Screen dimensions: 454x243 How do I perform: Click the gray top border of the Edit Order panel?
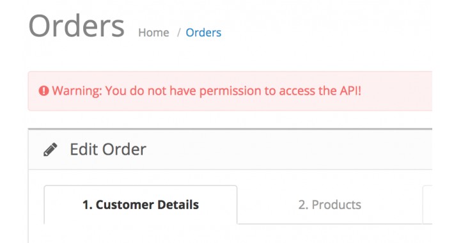pyautogui.click(x=230, y=129)
